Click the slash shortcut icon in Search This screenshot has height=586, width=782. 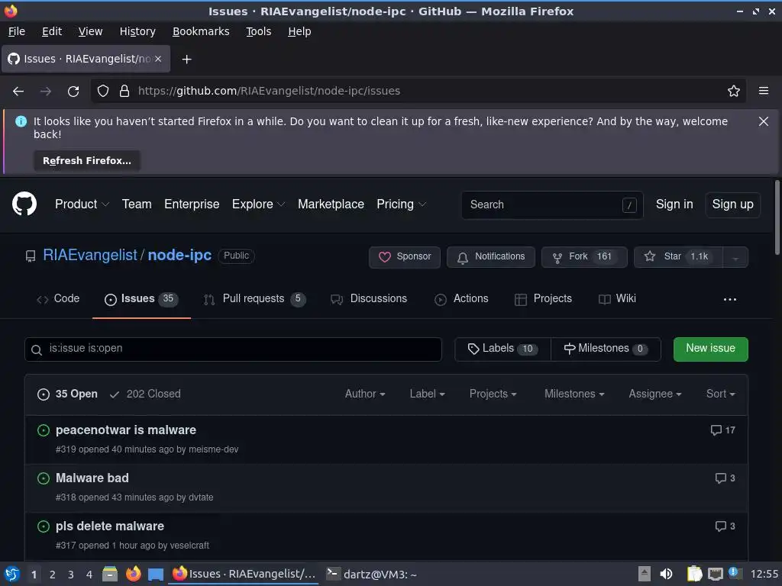pyautogui.click(x=629, y=205)
